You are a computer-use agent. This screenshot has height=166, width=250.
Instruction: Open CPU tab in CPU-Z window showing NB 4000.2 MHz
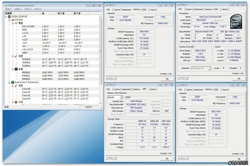pos(180,90)
